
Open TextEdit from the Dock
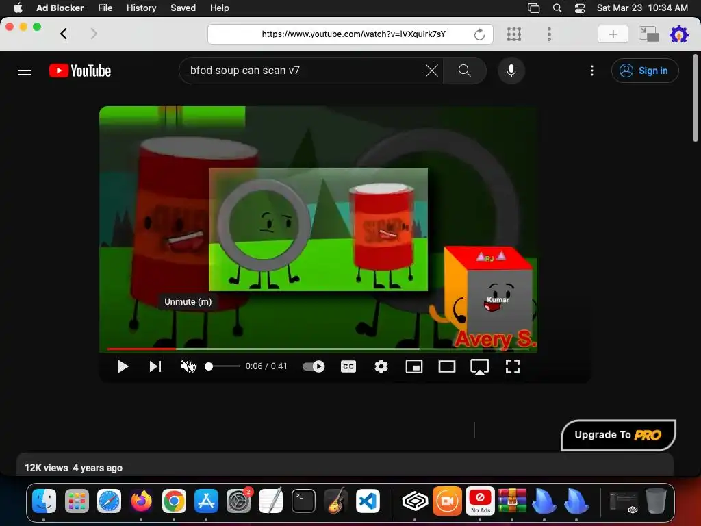271,501
